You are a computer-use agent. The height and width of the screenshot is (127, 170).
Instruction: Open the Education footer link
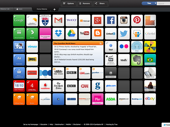coord(44,125)
